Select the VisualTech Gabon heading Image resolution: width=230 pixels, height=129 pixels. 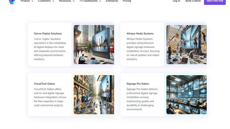click(45, 84)
